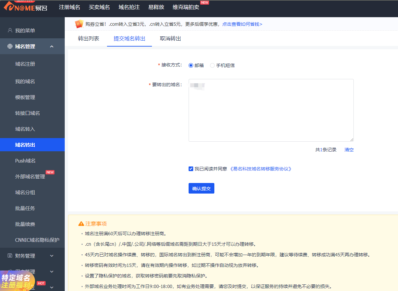
Task: Click the 财务管理 wallet icon
Action: [10, 256]
